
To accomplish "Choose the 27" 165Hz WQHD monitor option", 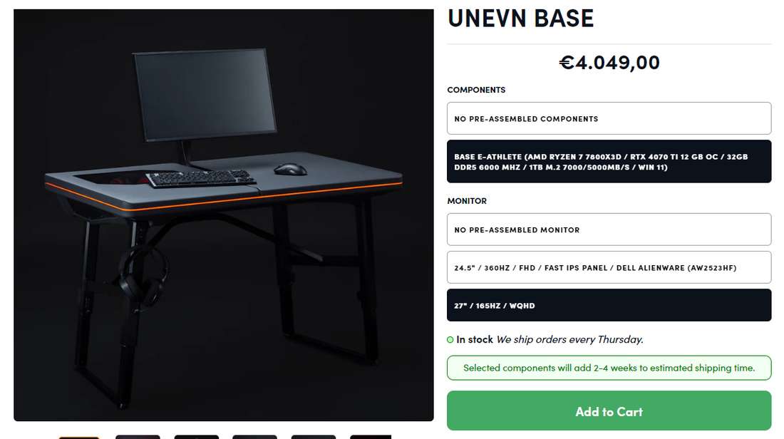I will 609,305.
